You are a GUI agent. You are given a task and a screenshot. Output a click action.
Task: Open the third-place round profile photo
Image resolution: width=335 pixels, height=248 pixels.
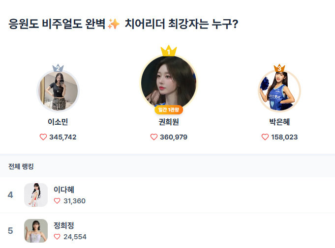pos(279,92)
